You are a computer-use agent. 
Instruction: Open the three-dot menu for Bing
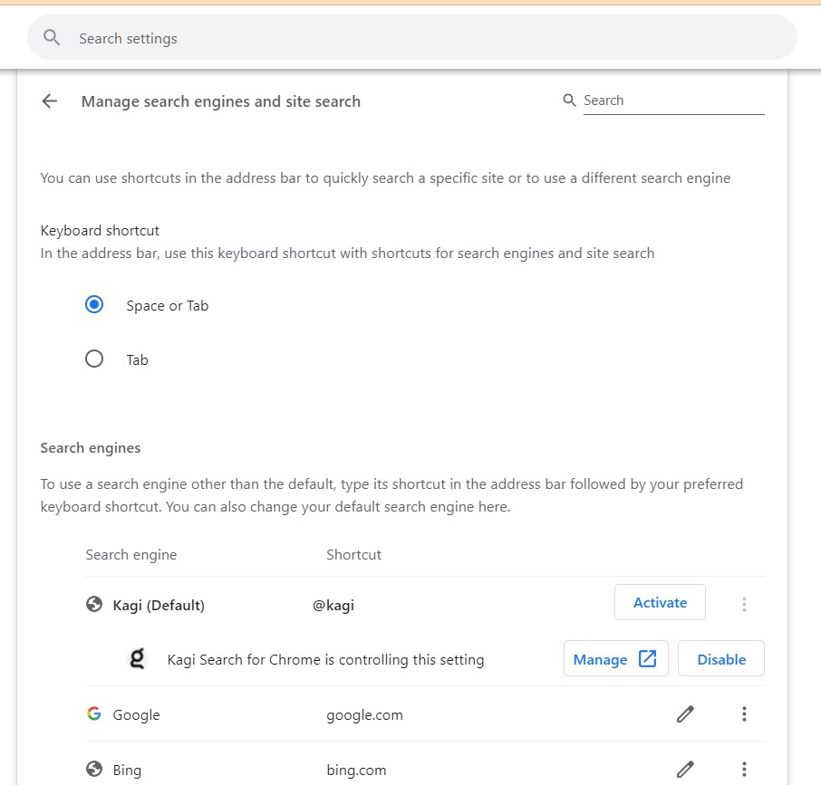[x=744, y=770]
